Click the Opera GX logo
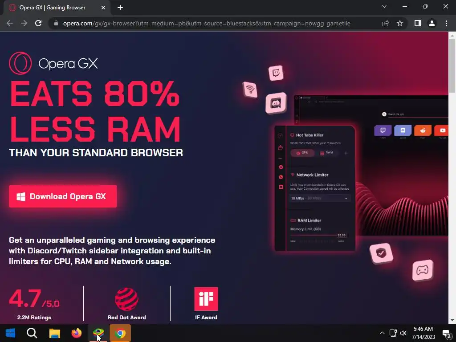 click(53, 63)
